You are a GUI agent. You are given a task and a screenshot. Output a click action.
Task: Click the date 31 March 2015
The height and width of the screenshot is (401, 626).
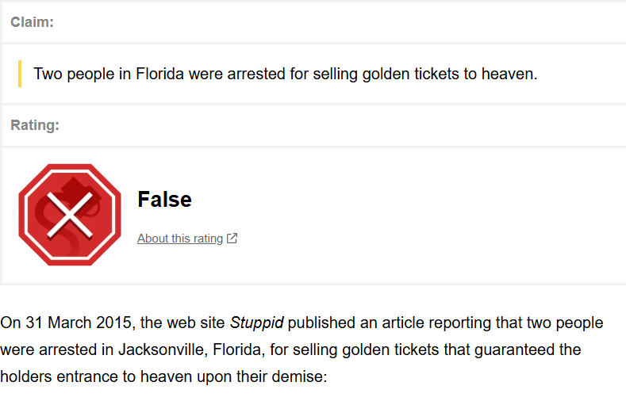click(x=79, y=323)
